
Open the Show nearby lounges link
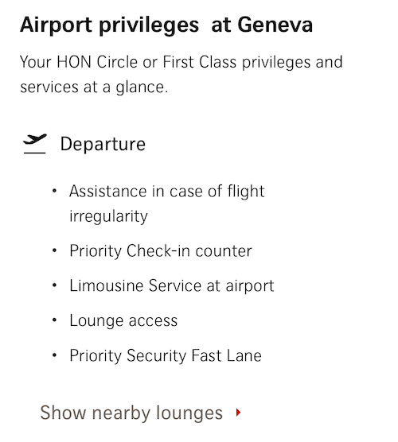point(131,413)
